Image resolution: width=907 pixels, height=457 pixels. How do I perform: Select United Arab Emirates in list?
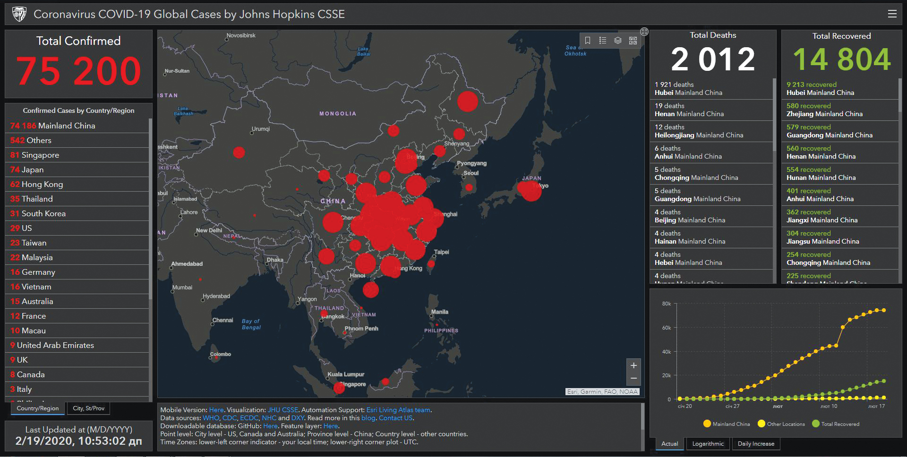[77, 345]
